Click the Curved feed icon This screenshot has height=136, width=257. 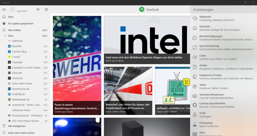(x=9, y=57)
